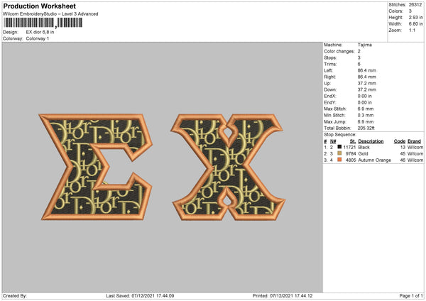Click "Wilcom EmbroideryStudio – Level 3 Advanced" text
The width and height of the screenshot is (426, 301).
50,14
